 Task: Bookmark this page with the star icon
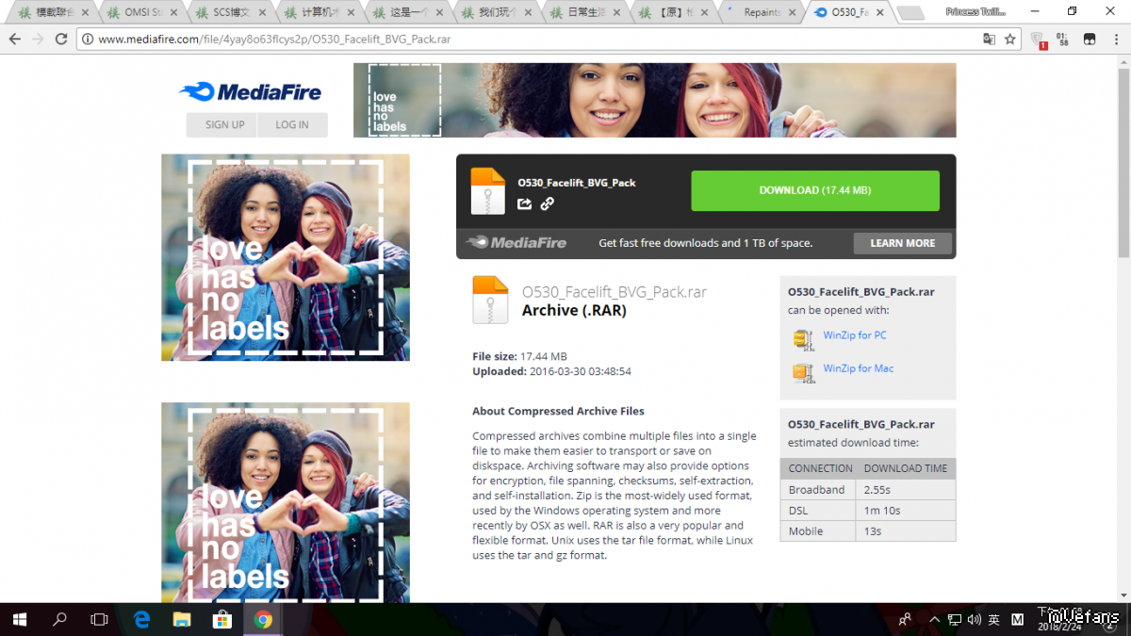1009,40
